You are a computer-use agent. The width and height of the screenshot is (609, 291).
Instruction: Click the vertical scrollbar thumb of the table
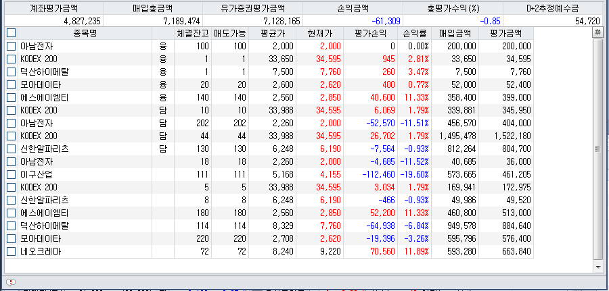click(597, 149)
